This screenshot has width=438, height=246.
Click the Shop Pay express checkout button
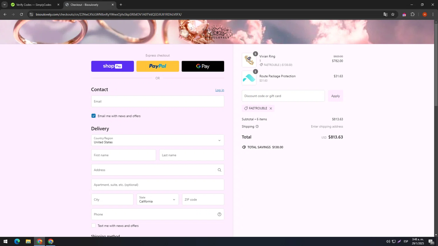tap(112, 66)
